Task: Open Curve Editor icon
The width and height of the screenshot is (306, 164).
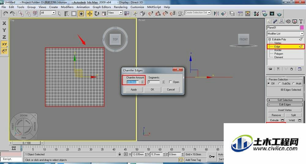Action: pyautogui.click(x=241, y=14)
